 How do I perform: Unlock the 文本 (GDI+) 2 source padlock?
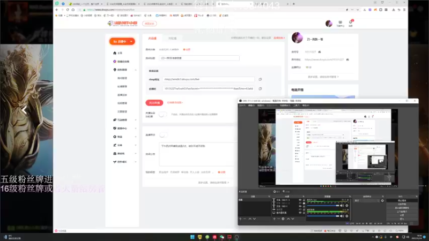[304, 203]
